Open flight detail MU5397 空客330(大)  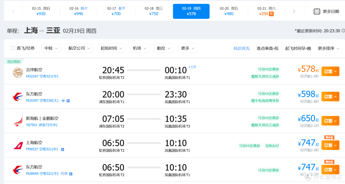[x=42, y=100]
